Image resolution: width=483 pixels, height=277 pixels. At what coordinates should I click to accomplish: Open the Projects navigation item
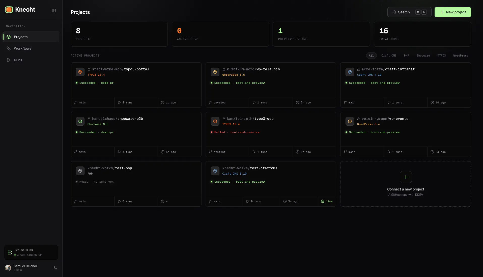coord(31,37)
